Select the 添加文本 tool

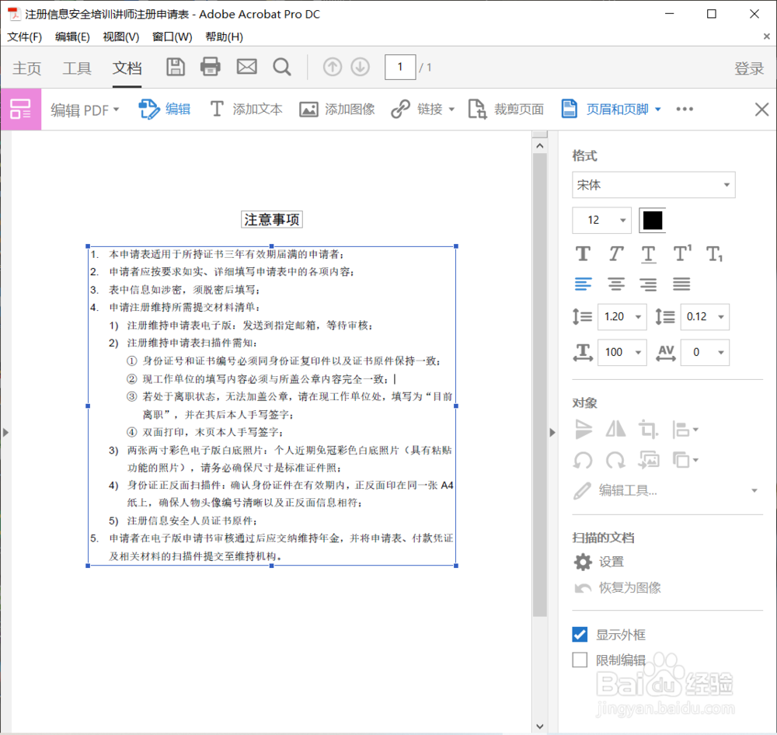pyautogui.click(x=246, y=109)
